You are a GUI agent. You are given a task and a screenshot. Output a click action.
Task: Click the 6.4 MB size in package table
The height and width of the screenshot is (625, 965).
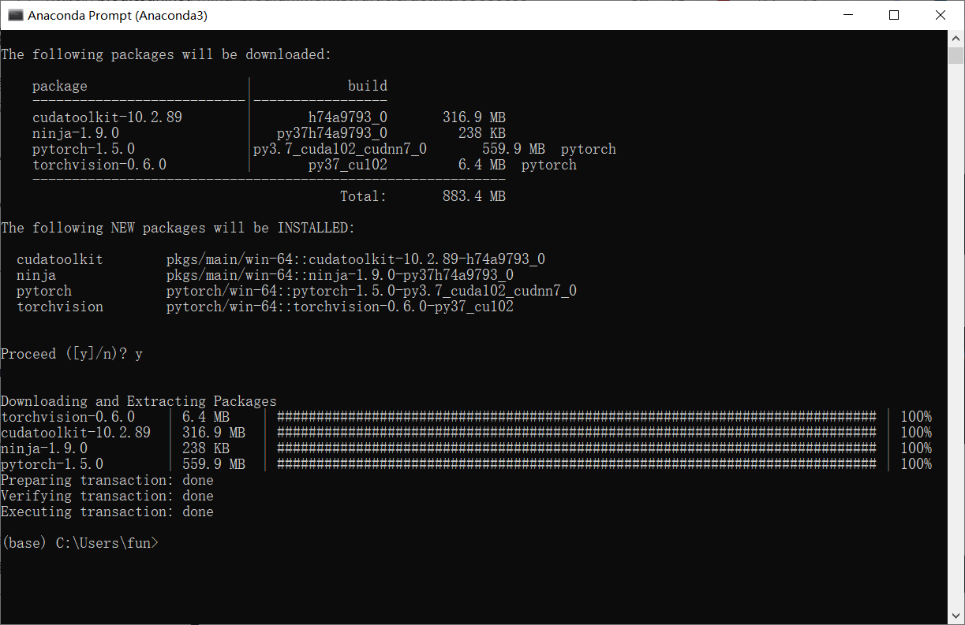tap(482, 165)
